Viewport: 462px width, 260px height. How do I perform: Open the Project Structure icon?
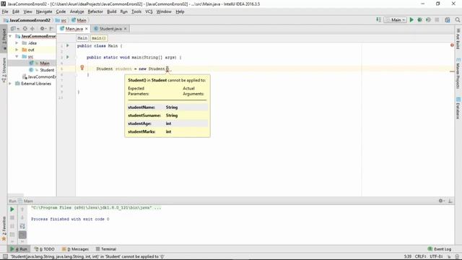448,19
